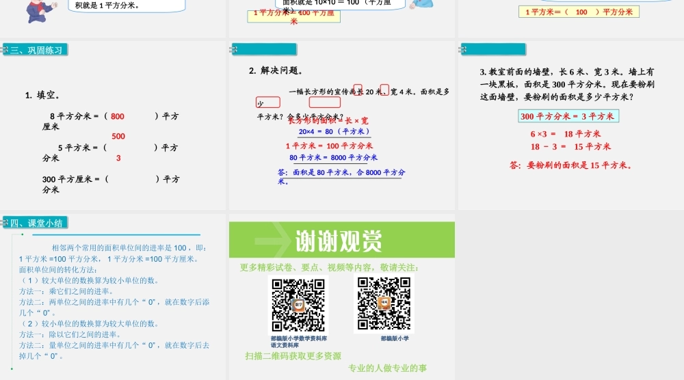The height and width of the screenshot is (380, 684).
Task: Click the cartoon character in top-middle slide
Action: [x=421, y=5]
